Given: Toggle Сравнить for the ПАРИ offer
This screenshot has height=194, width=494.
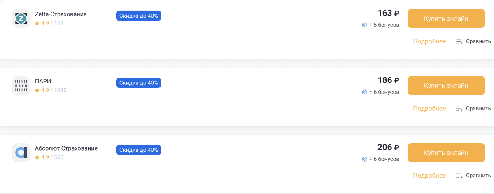Looking at the screenshot, I should pos(473,109).
